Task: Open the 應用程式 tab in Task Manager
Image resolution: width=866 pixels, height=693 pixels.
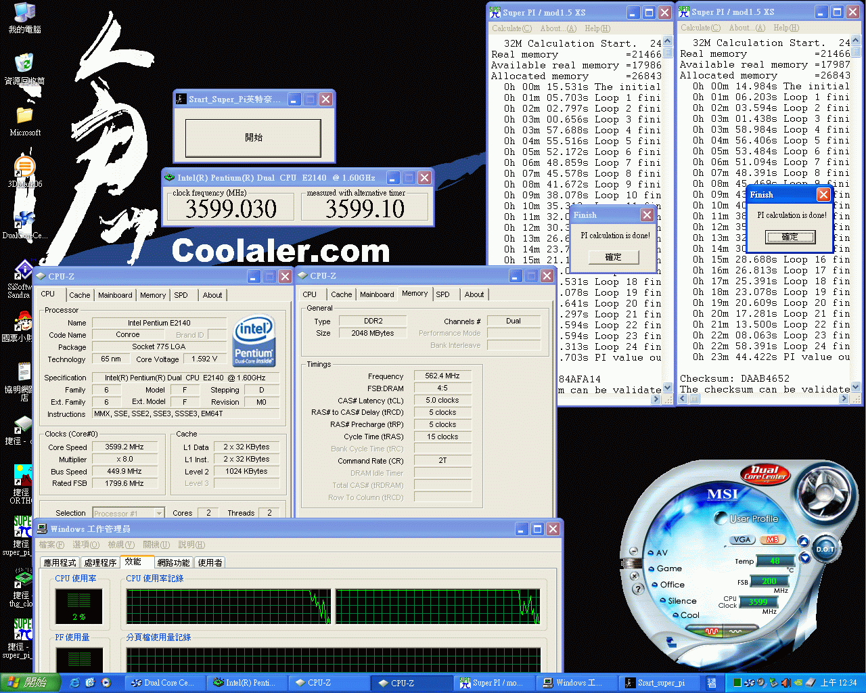Action: 60,562
